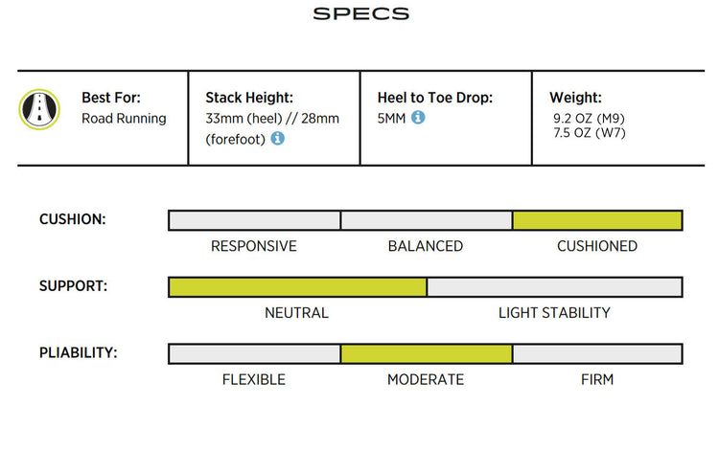This screenshot has width=719, height=450.
Task: Click the SUPPORT row label
Action: coord(73,286)
